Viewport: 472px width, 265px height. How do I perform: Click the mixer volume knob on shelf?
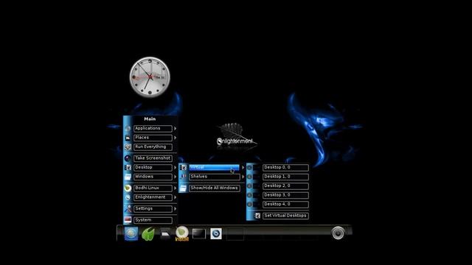click(x=338, y=233)
